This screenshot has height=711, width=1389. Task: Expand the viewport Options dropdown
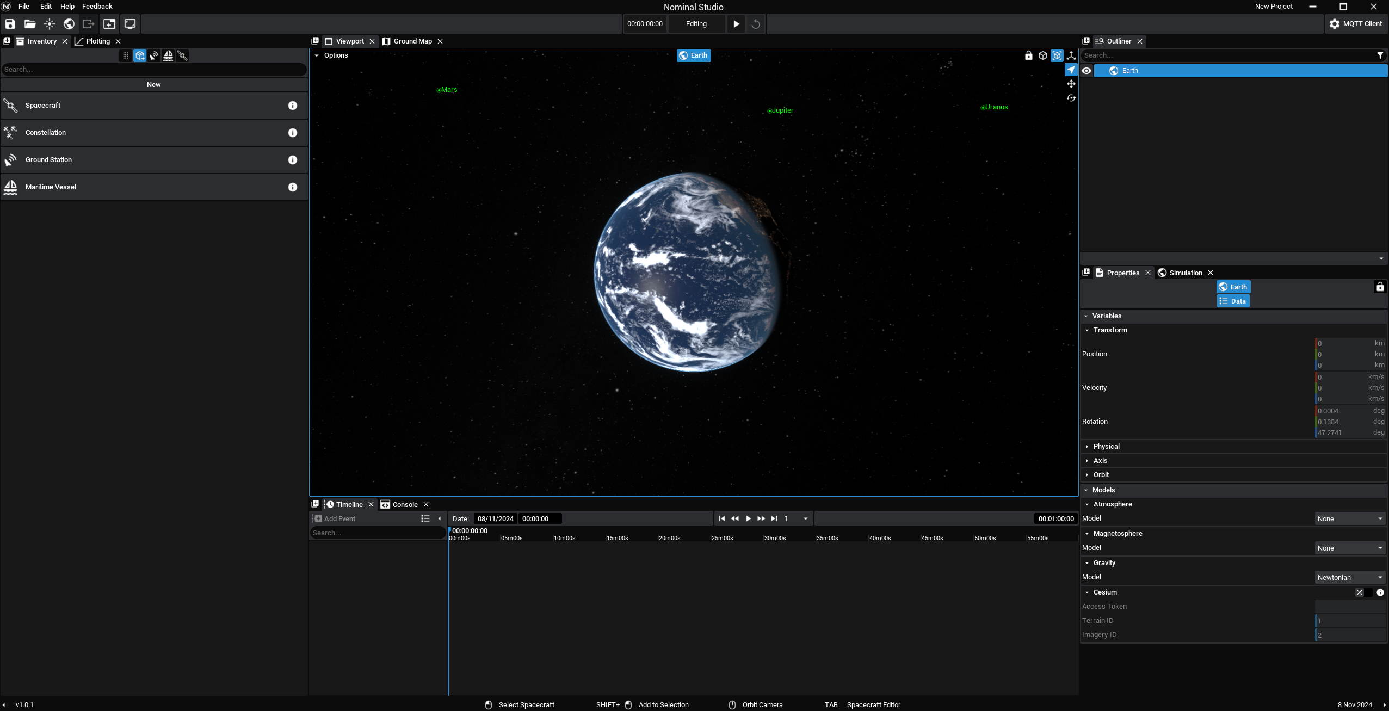point(331,55)
